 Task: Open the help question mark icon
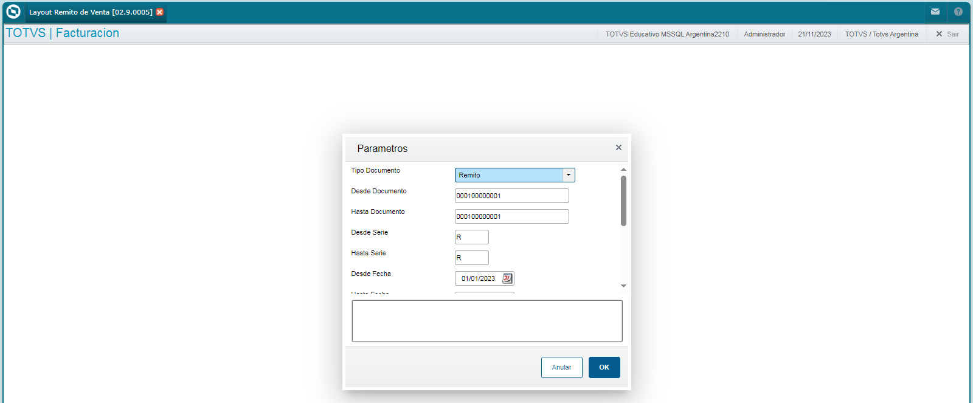(x=958, y=12)
